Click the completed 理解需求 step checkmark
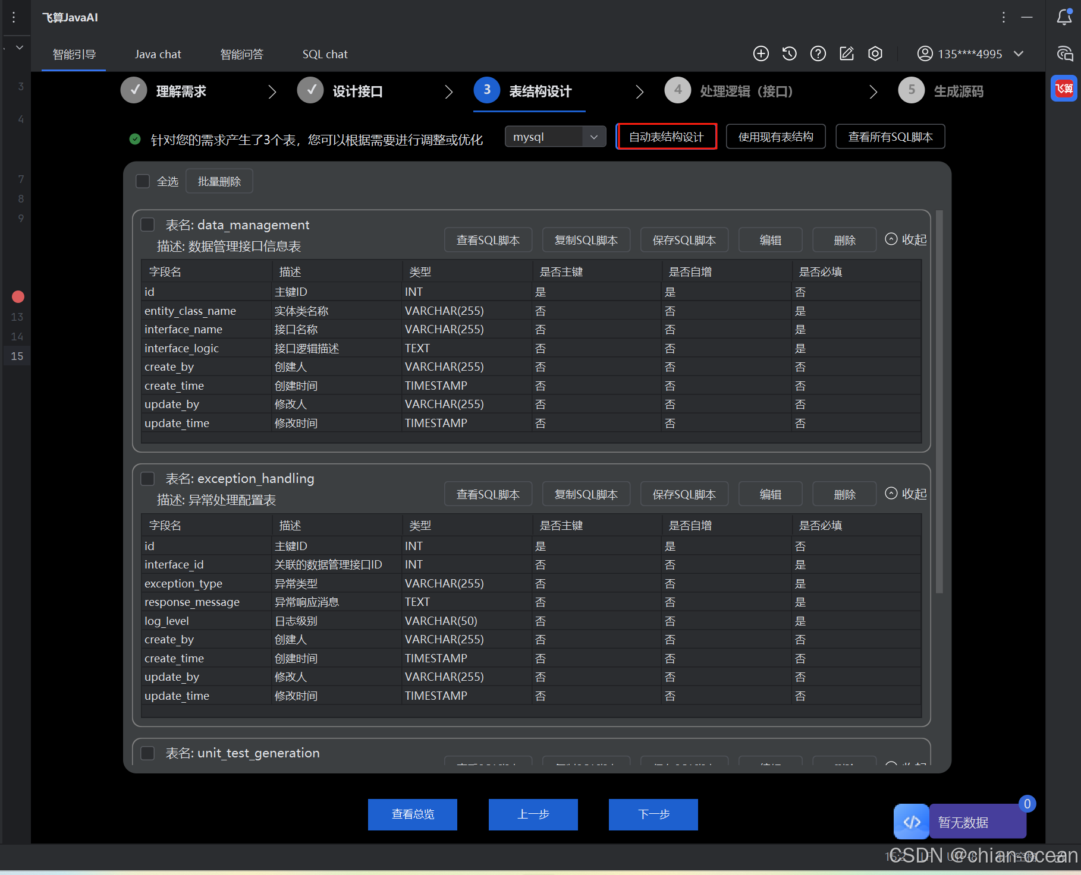This screenshot has width=1081, height=875. point(134,90)
